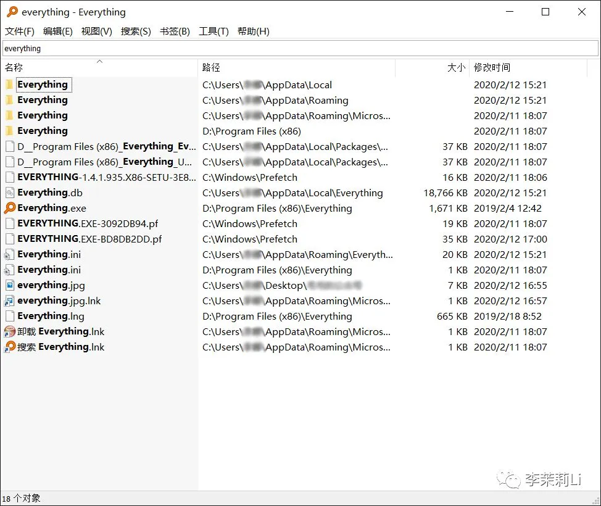Viewport: 601px width, 506px height.
Task: Open the 工具(T) menu
Action: 213,31
